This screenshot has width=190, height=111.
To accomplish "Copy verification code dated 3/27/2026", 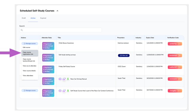I will point(175,91).
